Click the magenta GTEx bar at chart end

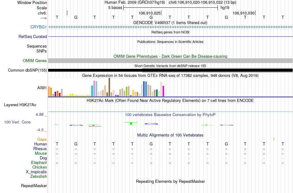[163, 91]
